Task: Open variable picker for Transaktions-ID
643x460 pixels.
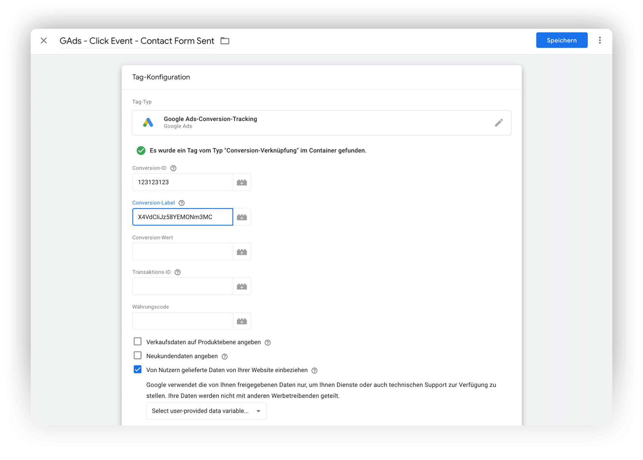Action: tap(242, 287)
